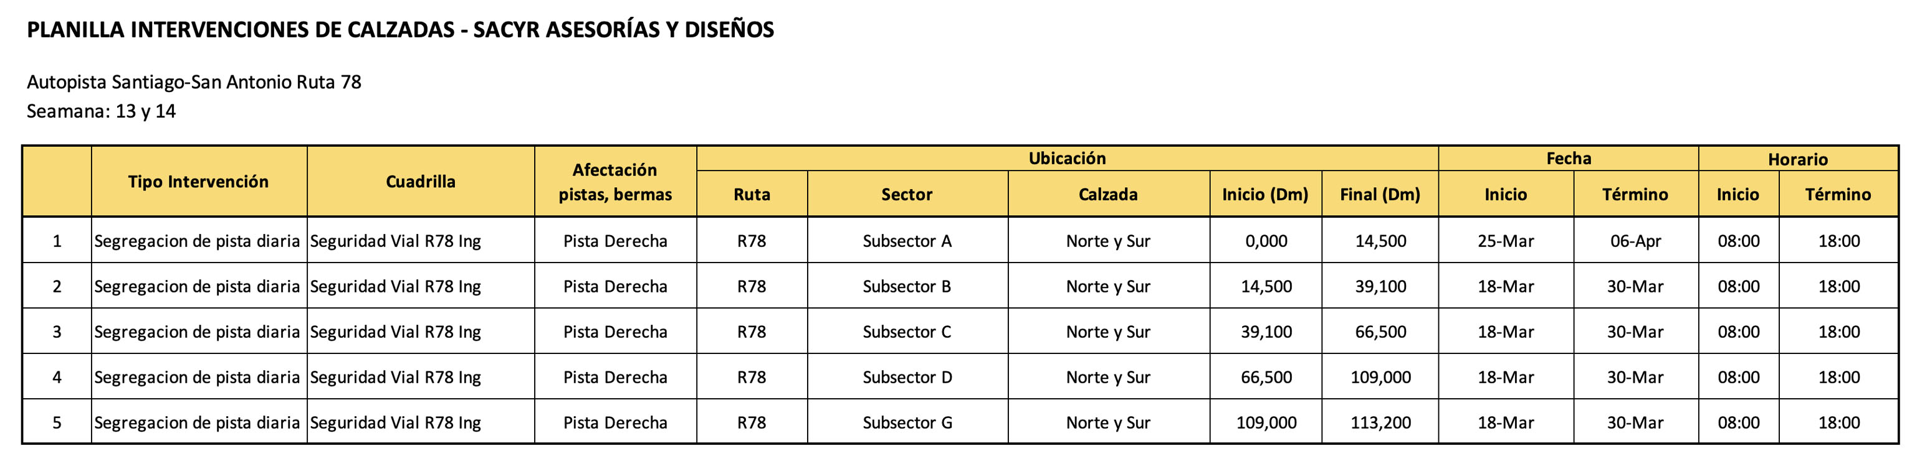Click row number 4 cell
This screenshot has width=1912, height=461.
(x=57, y=377)
